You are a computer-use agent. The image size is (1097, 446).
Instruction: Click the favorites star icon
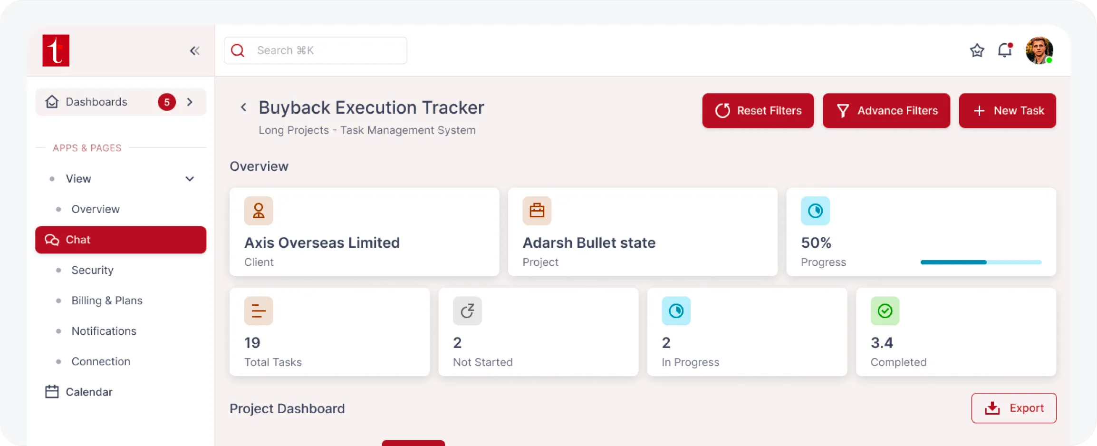tap(977, 50)
